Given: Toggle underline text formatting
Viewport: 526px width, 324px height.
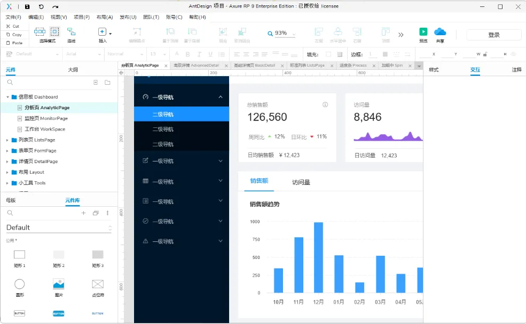Looking at the screenshot, I should (210, 54).
